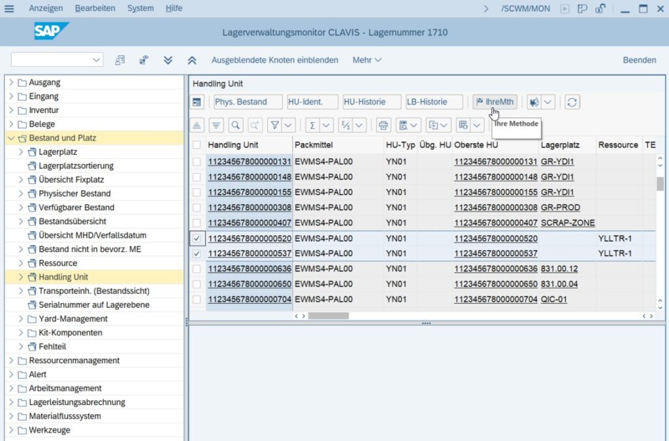Viewport: 669px width, 441px height.
Task: Click the print icon in the HU toolbar
Action: click(x=382, y=124)
